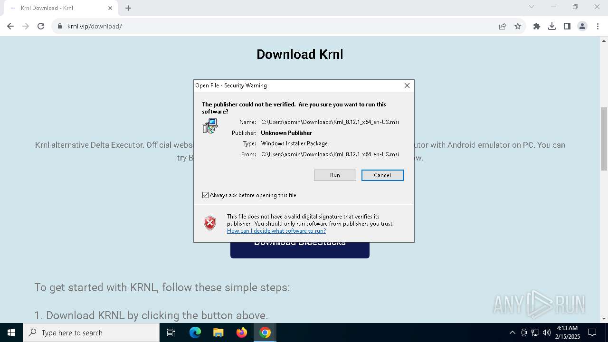Click the Windows Installer Package type text
This screenshot has width=608, height=342.
click(x=294, y=143)
